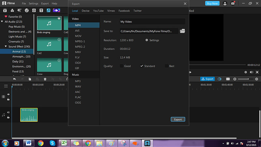This screenshot has width=261, height=147.
Task: Switch to Vimeo export tab
Action: (x=111, y=11)
